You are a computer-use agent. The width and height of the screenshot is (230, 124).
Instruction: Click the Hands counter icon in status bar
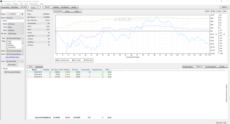217,123
